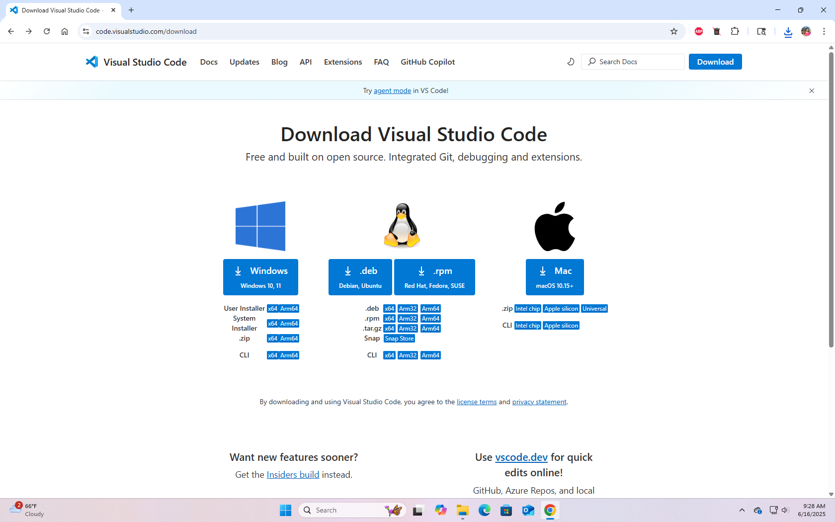Bookmark this page with the star icon
The image size is (835, 522).
(x=674, y=31)
